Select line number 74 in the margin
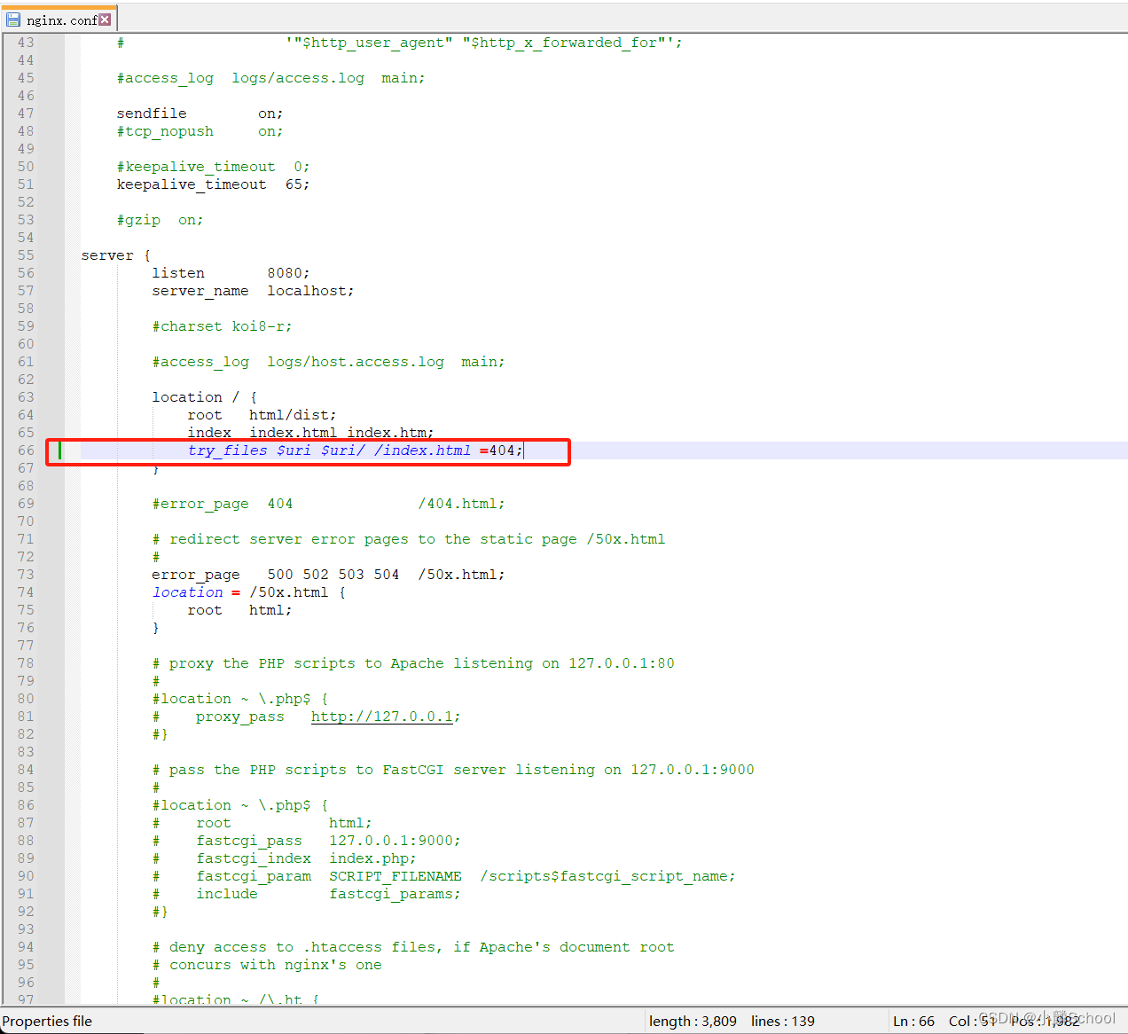This screenshot has width=1128, height=1034. 26,592
